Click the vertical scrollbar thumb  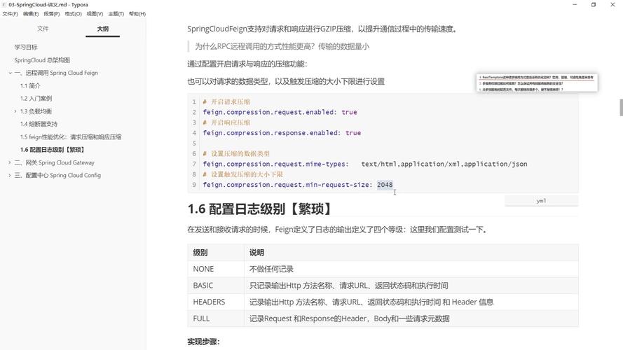tap(621, 108)
